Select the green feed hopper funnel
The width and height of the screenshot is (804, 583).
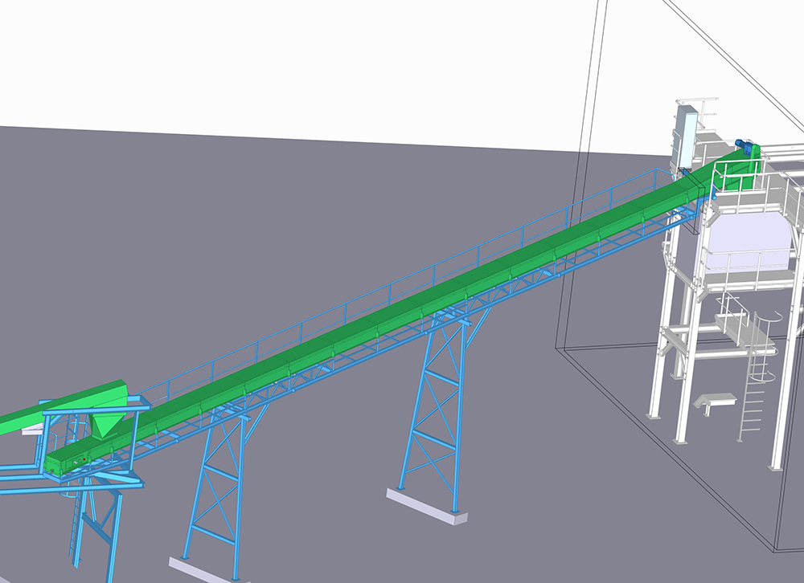click(107, 425)
